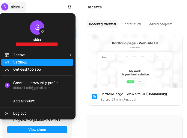Click the Log out arrow icon

(7, 113)
